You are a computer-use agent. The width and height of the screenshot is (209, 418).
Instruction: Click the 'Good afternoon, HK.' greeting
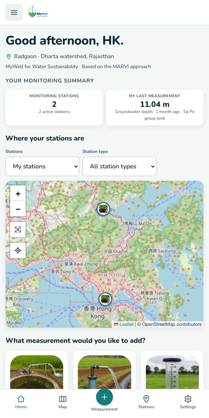click(x=65, y=41)
